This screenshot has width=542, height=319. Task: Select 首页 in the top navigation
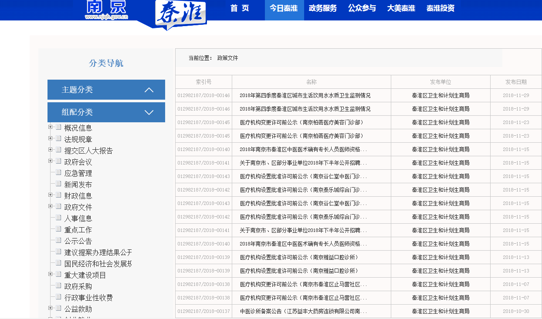click(240, 8)
